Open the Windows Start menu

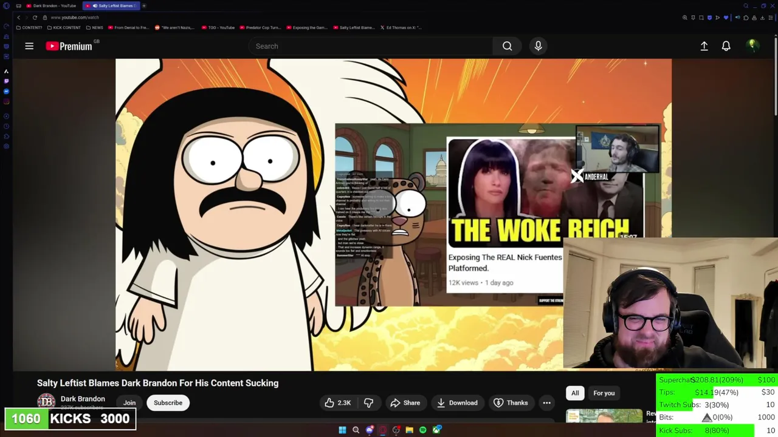[x=342, y=430]
